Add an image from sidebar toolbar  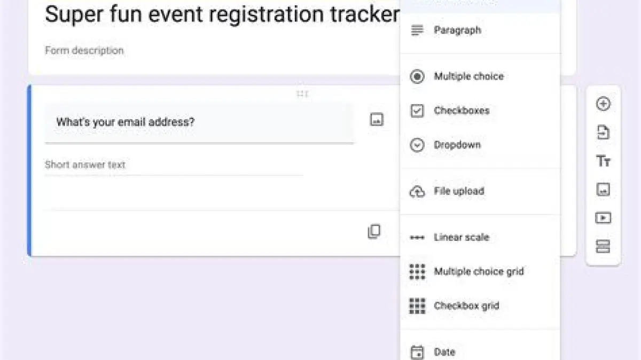click(603, 190)
